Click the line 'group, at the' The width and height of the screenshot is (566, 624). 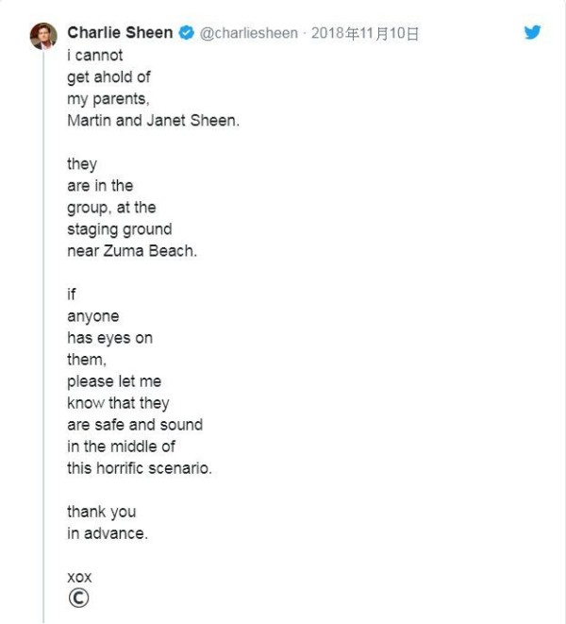click(x=111, y=208)
